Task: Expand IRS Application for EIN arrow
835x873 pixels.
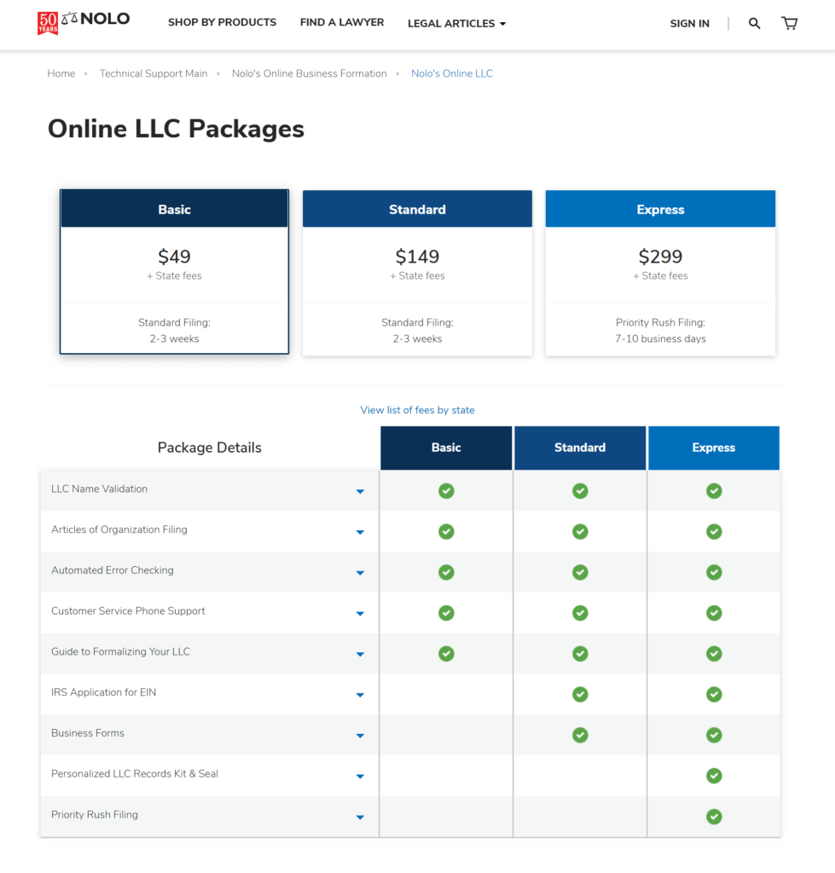Action: click(360, 695)
